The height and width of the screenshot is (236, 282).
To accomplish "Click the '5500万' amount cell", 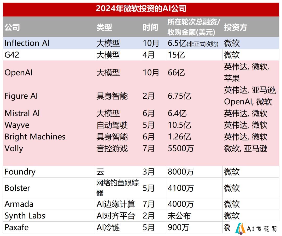I will [181, 149].
